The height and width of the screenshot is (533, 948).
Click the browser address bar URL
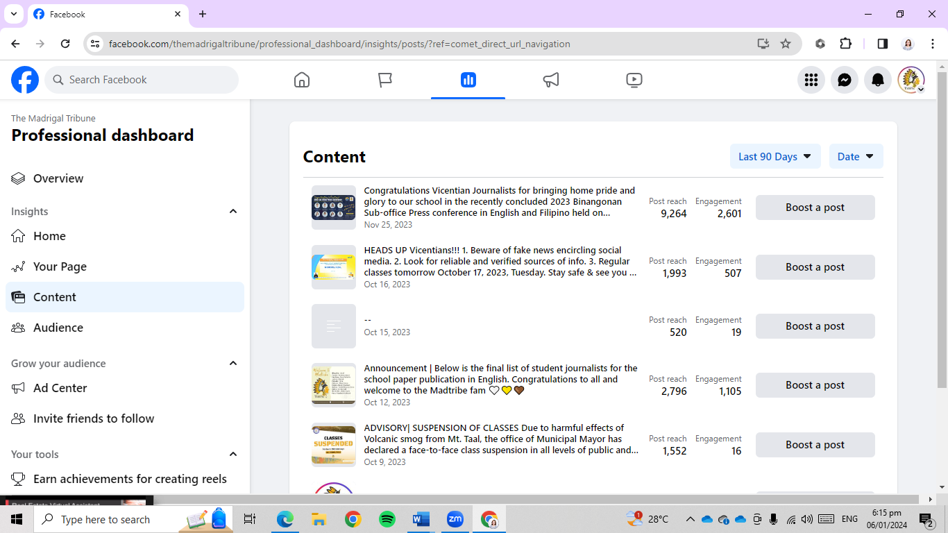(339, 44)
